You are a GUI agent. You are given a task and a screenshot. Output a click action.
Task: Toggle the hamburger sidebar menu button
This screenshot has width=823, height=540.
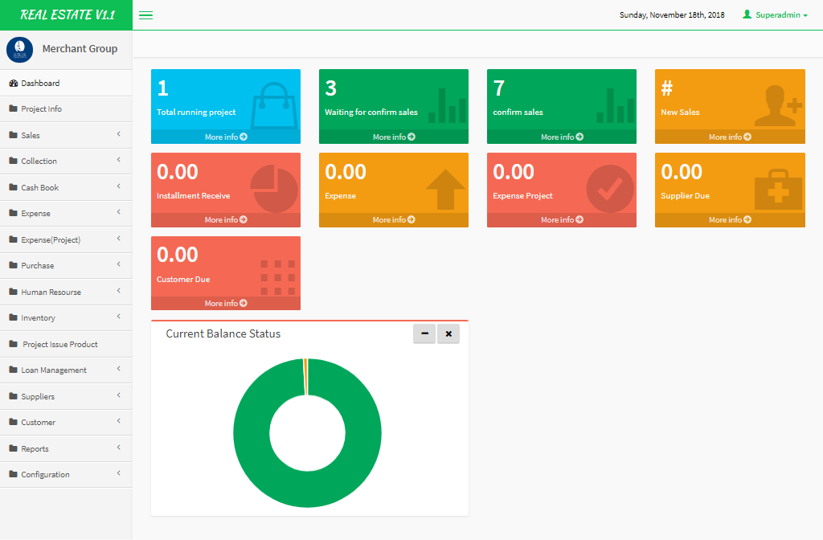click(x=145, y=14)
